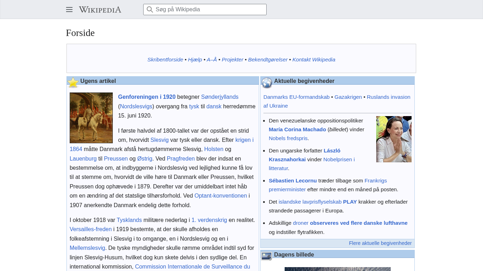This screenshot has width=483, height=271.
Task: Open the Hjælp link
Action: coord(195,60)
